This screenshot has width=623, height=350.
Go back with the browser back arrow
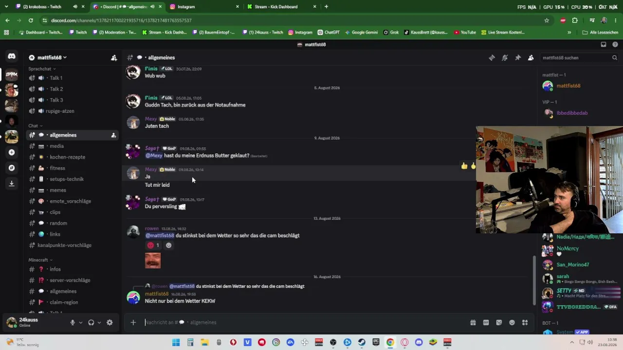tap(7, 20)
